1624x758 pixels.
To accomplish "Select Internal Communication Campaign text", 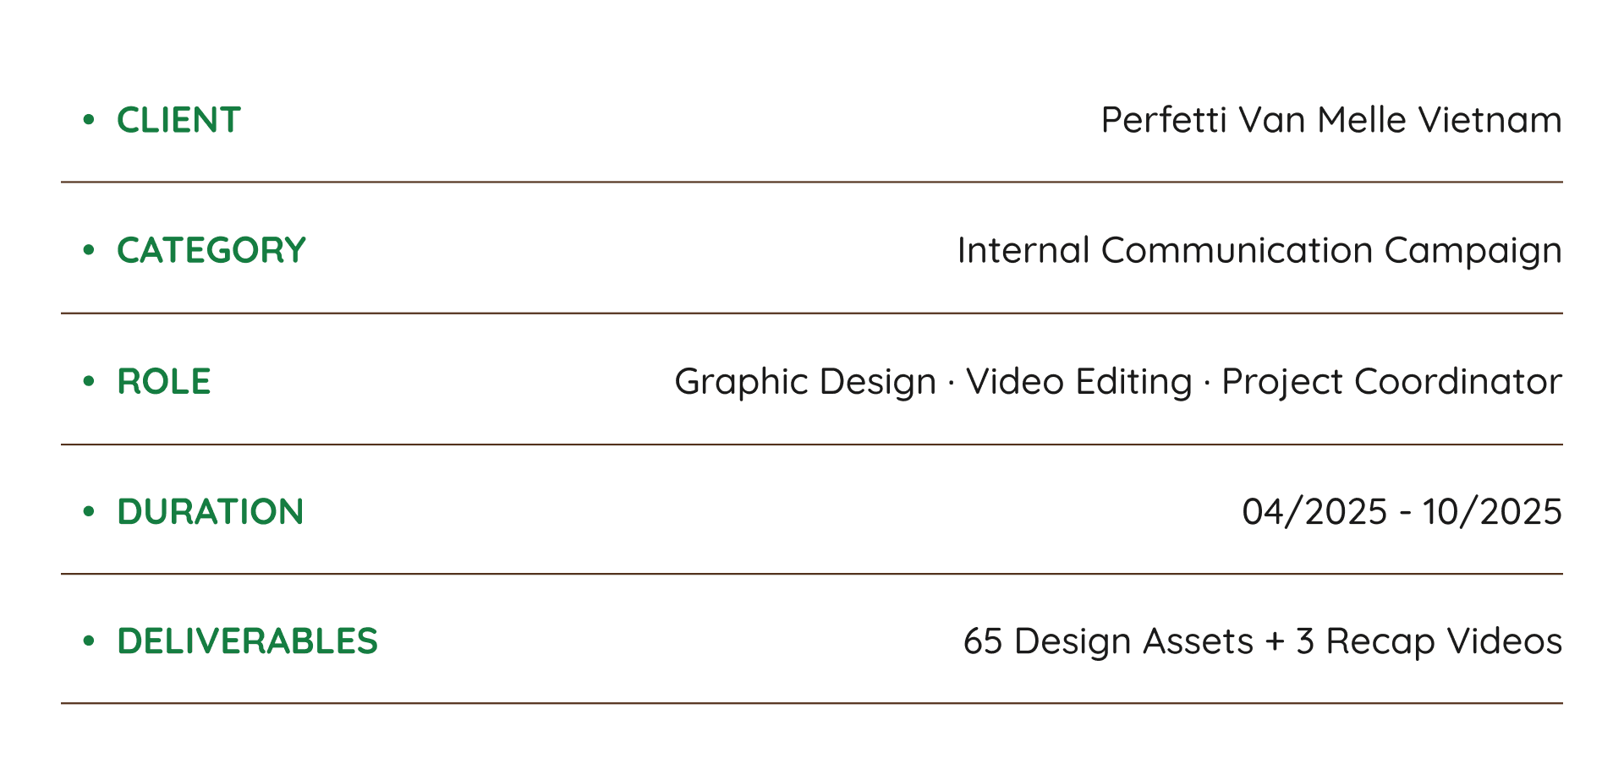I will click(1259, 251).
